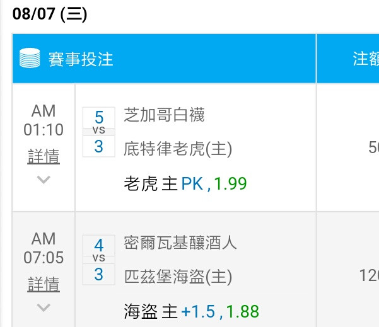Click score 5 for 芝加哥白襪

(x=99, y=118)
